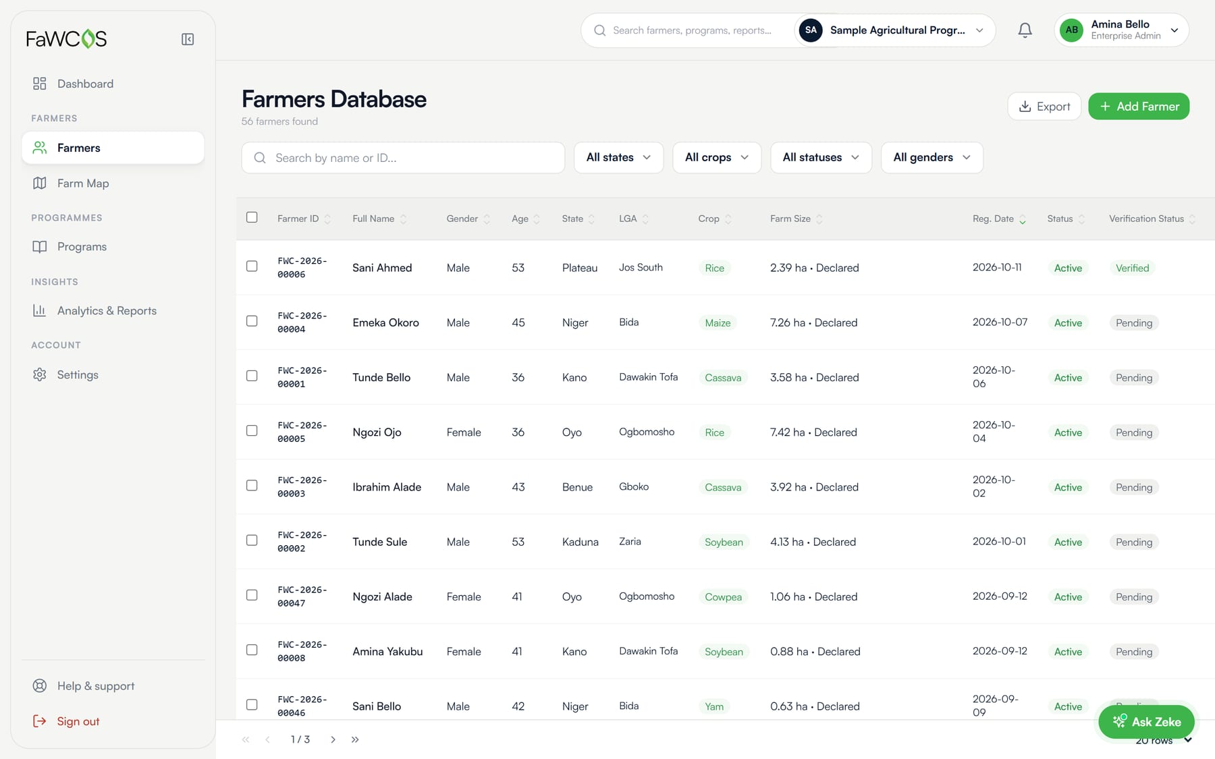1215x759 pixels.
Task: Click the Verified badge for Sani Ahmed
Action: 1132,268
